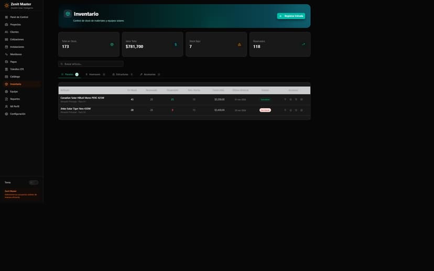Click the Zenit Master sun logo
The image size is (434, 271).
6,5
